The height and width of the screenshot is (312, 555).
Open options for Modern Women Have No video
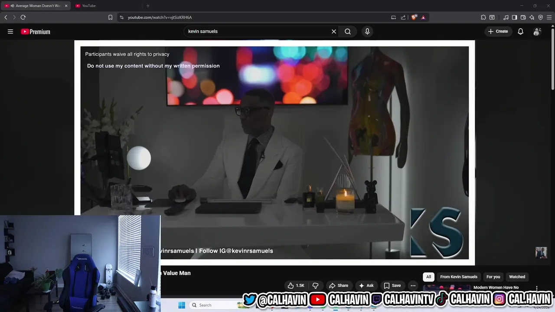click(537, 288)
